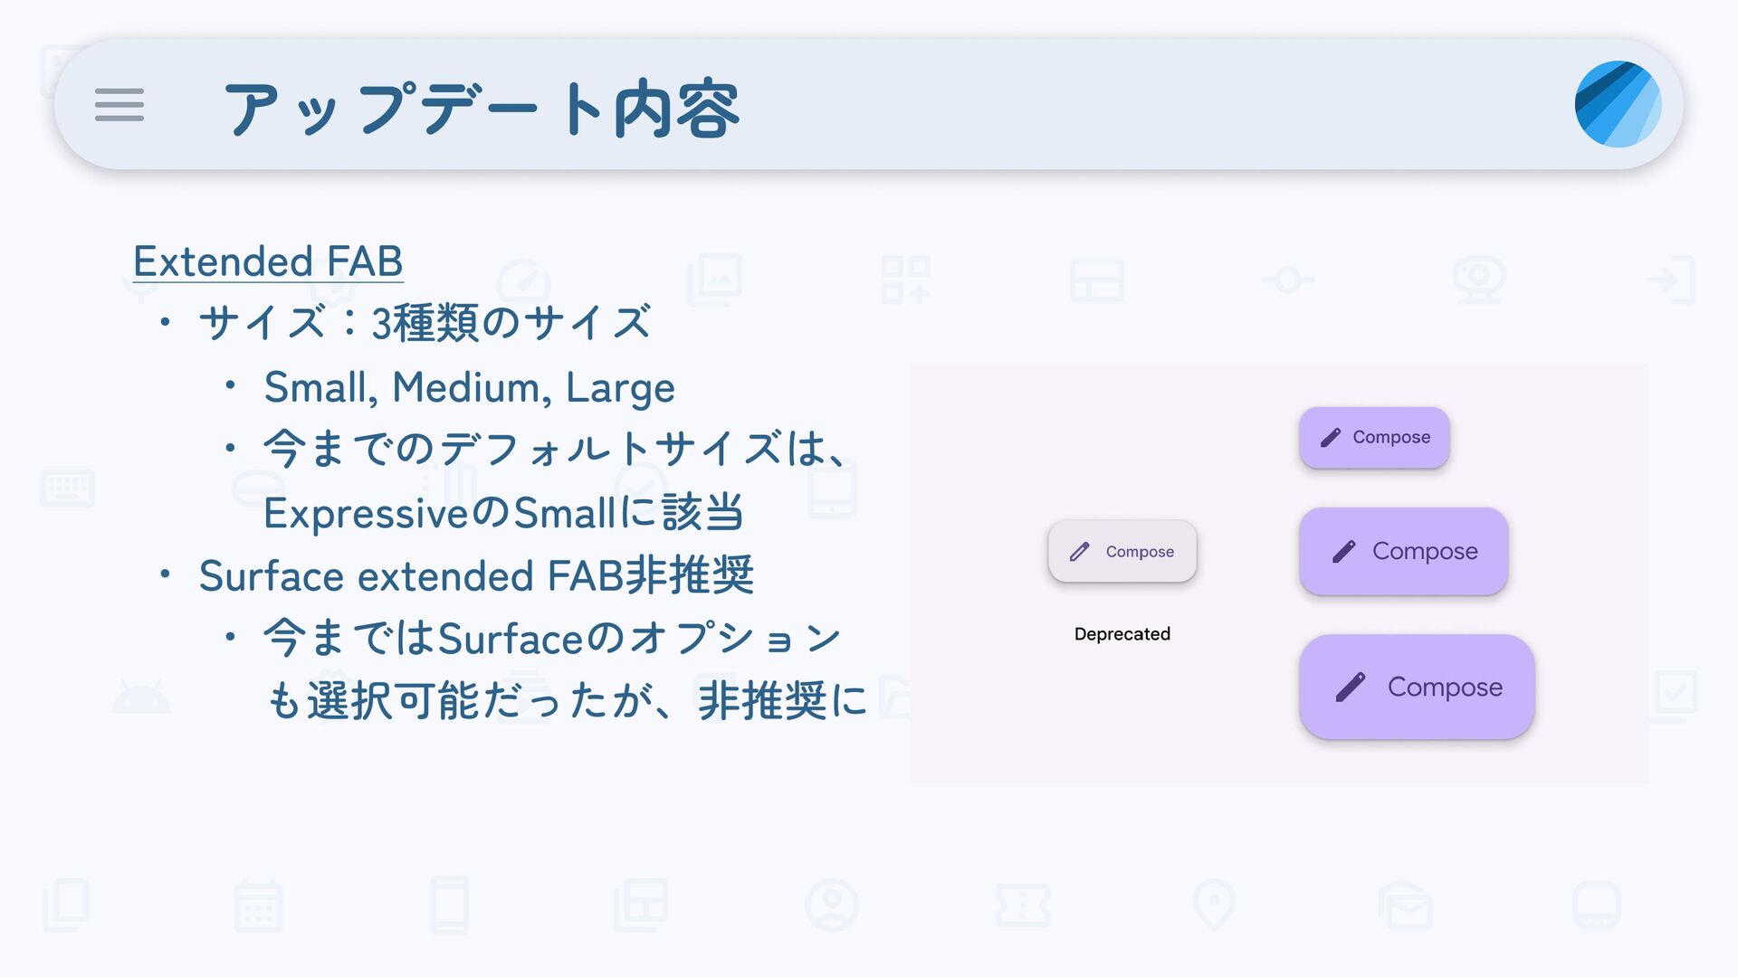Screen dimensions: 1738x977
Task: Click the faint location pin background icon
Action: (x=1214, y=905)
